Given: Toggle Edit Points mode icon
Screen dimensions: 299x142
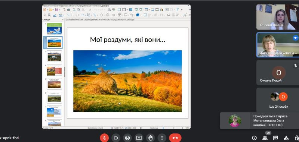Looking at the screenshot, I should click(185, 15).
